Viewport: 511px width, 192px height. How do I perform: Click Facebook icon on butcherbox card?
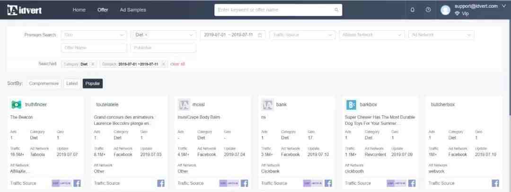click(x=495, y=183)
